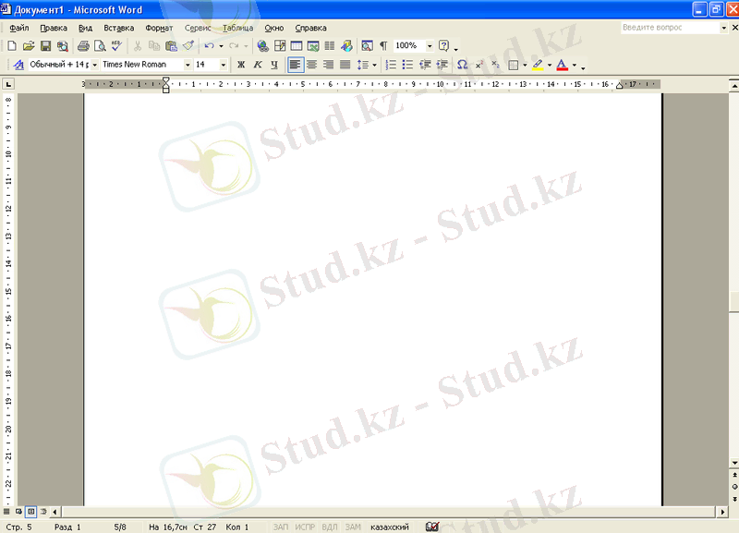Switch to Normal view button
This screenshot has height=533, width=739.
6,512
